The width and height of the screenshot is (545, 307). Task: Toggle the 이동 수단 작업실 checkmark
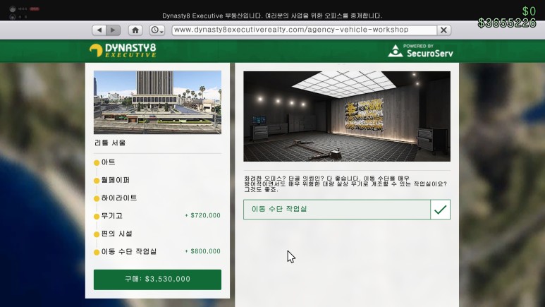[441, 210]
